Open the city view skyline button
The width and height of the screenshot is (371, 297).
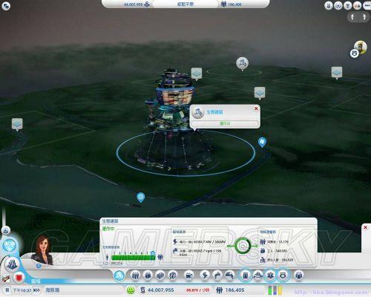(x=11, y=264)
